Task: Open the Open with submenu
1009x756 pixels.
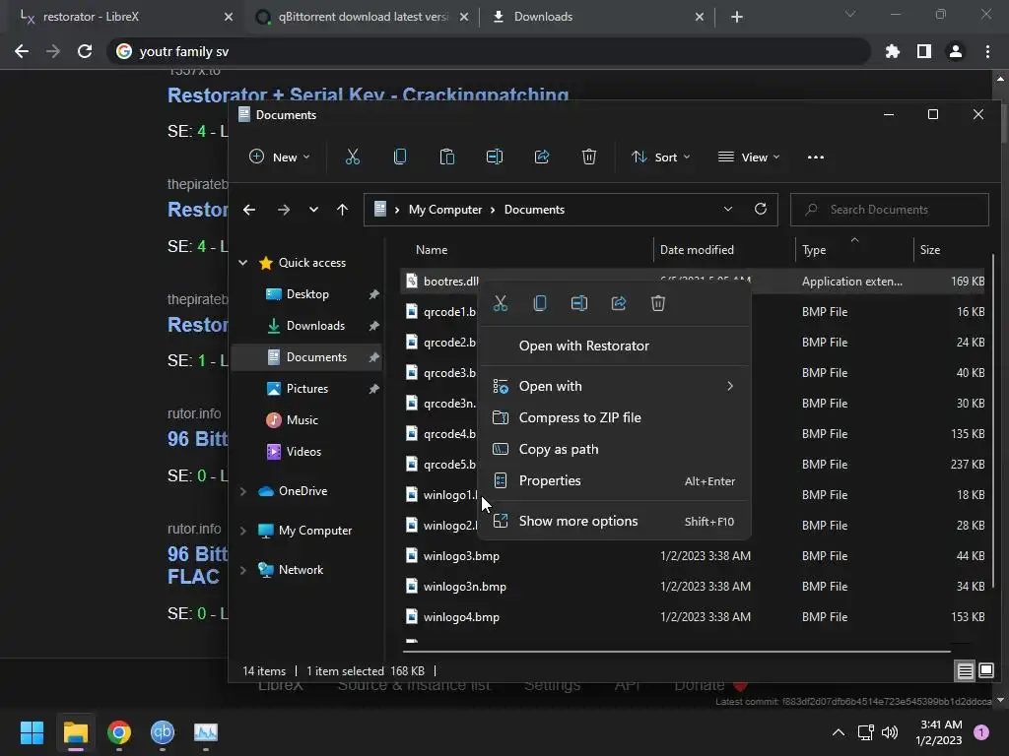Action: (x=615, y=386)
